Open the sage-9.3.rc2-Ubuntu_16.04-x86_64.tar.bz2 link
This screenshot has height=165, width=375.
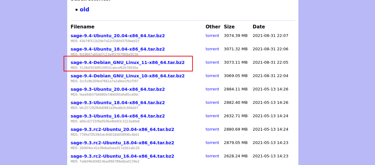click(x=122, y=156)
